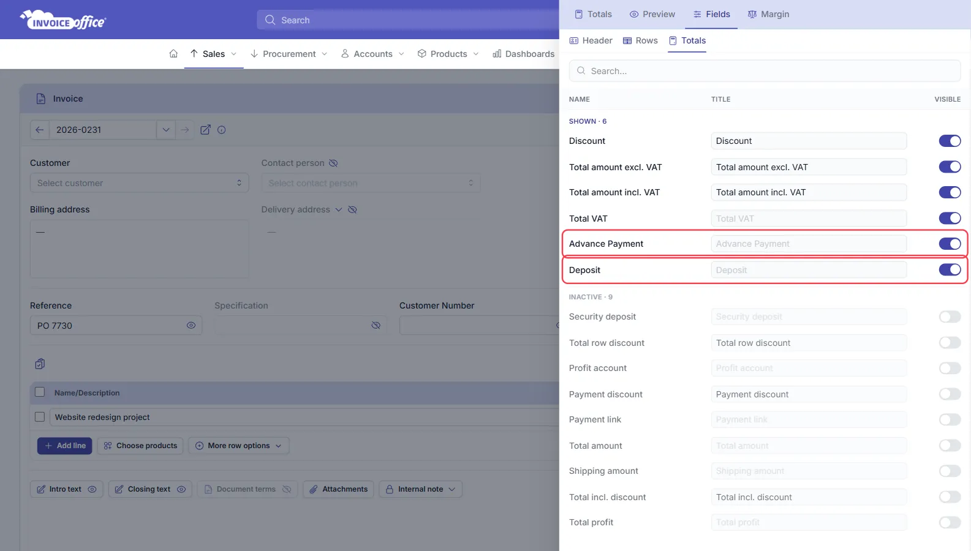Image resolution: width=971 pixels, height=551 pixels.
Task: Click the copy rows clipboard icon
Action: point(40,364)
